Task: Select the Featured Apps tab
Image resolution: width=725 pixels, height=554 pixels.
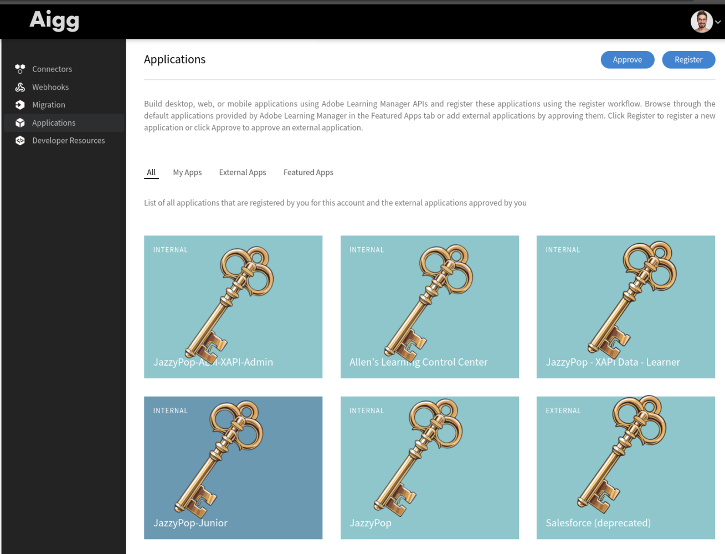Action: click(308, 172)
